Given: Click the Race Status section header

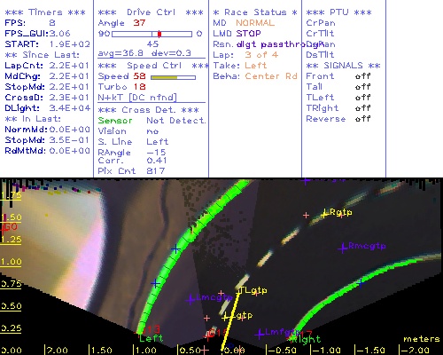Looking at the screenshot, I should (x=255, y=12).
